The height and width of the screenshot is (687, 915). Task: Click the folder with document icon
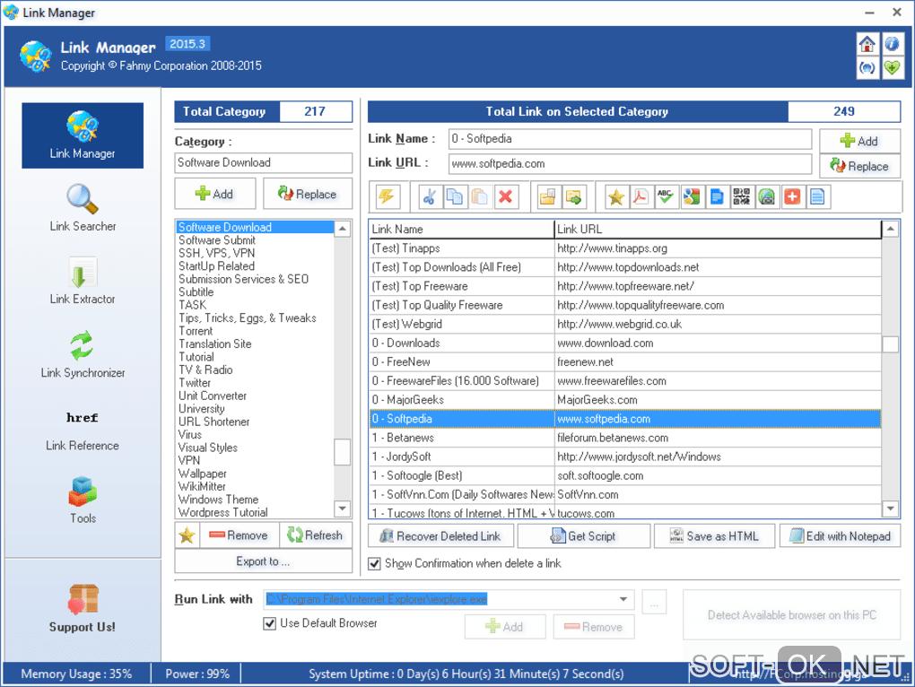[x=548, y=196]
